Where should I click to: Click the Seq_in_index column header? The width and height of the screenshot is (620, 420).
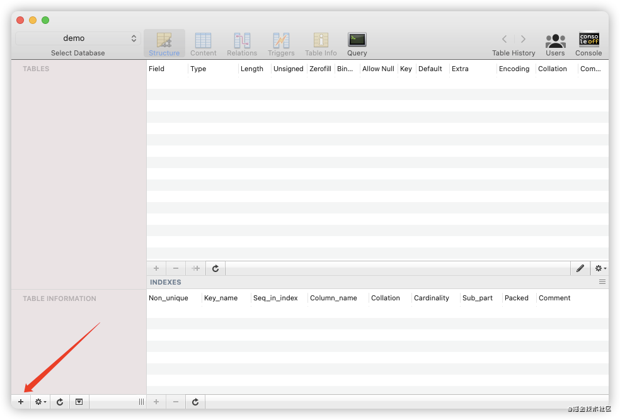(x=279, y=298)
